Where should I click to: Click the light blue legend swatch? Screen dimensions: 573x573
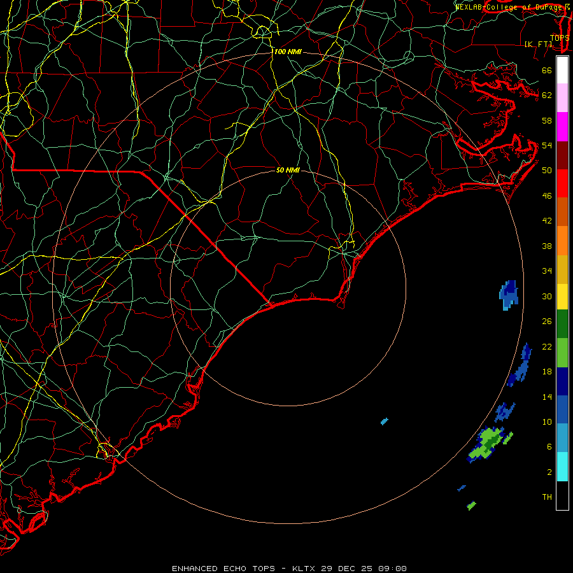562,438
